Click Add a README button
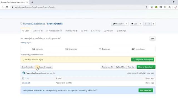Screen dimensions: 178x100 click(x=146, y=90)
